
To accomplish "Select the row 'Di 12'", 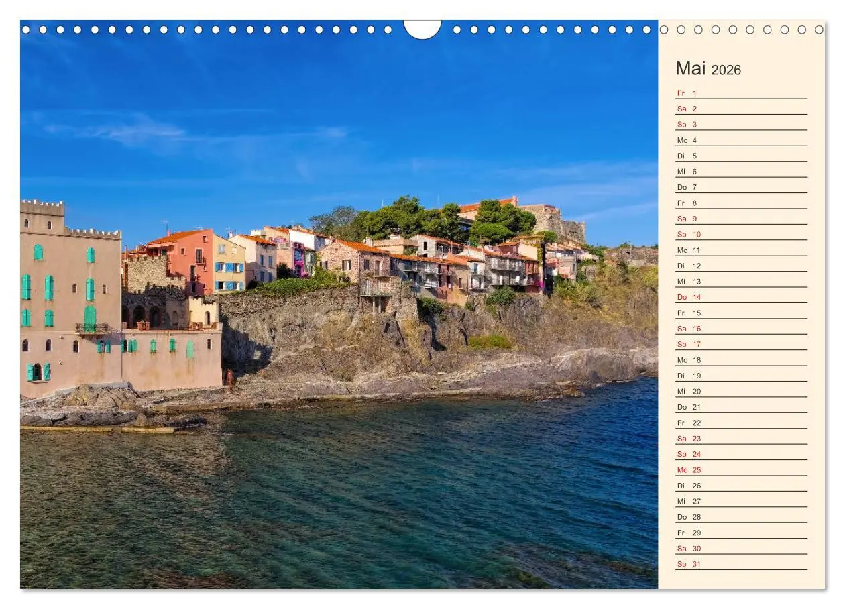I will 741,266.
